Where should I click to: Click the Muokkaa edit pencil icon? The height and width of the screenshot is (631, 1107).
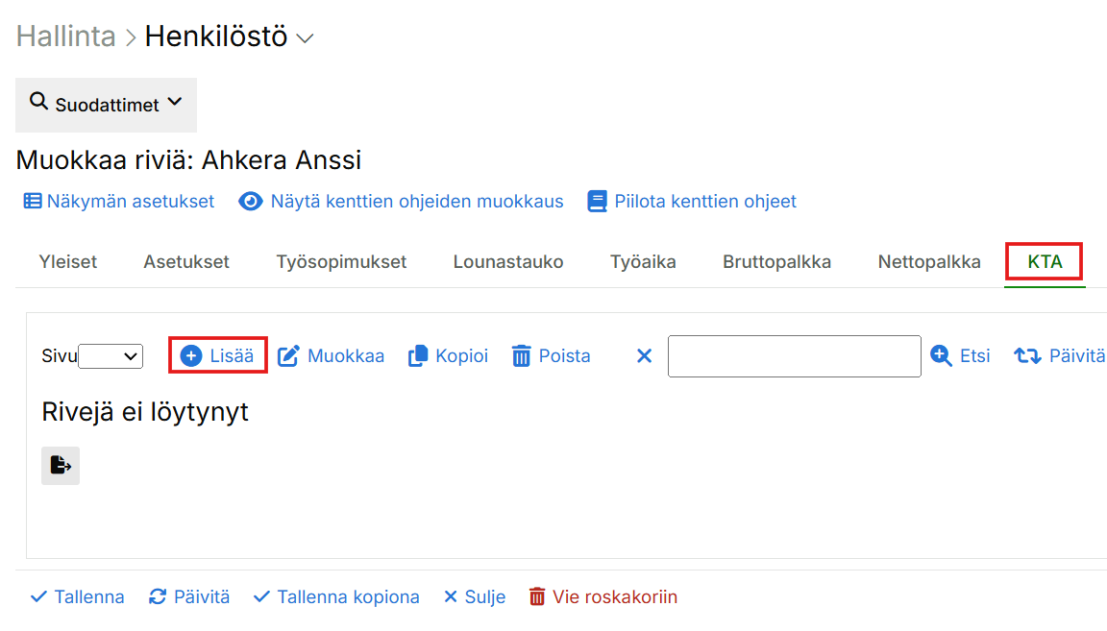pyautogui.click(x=288, y=356)
